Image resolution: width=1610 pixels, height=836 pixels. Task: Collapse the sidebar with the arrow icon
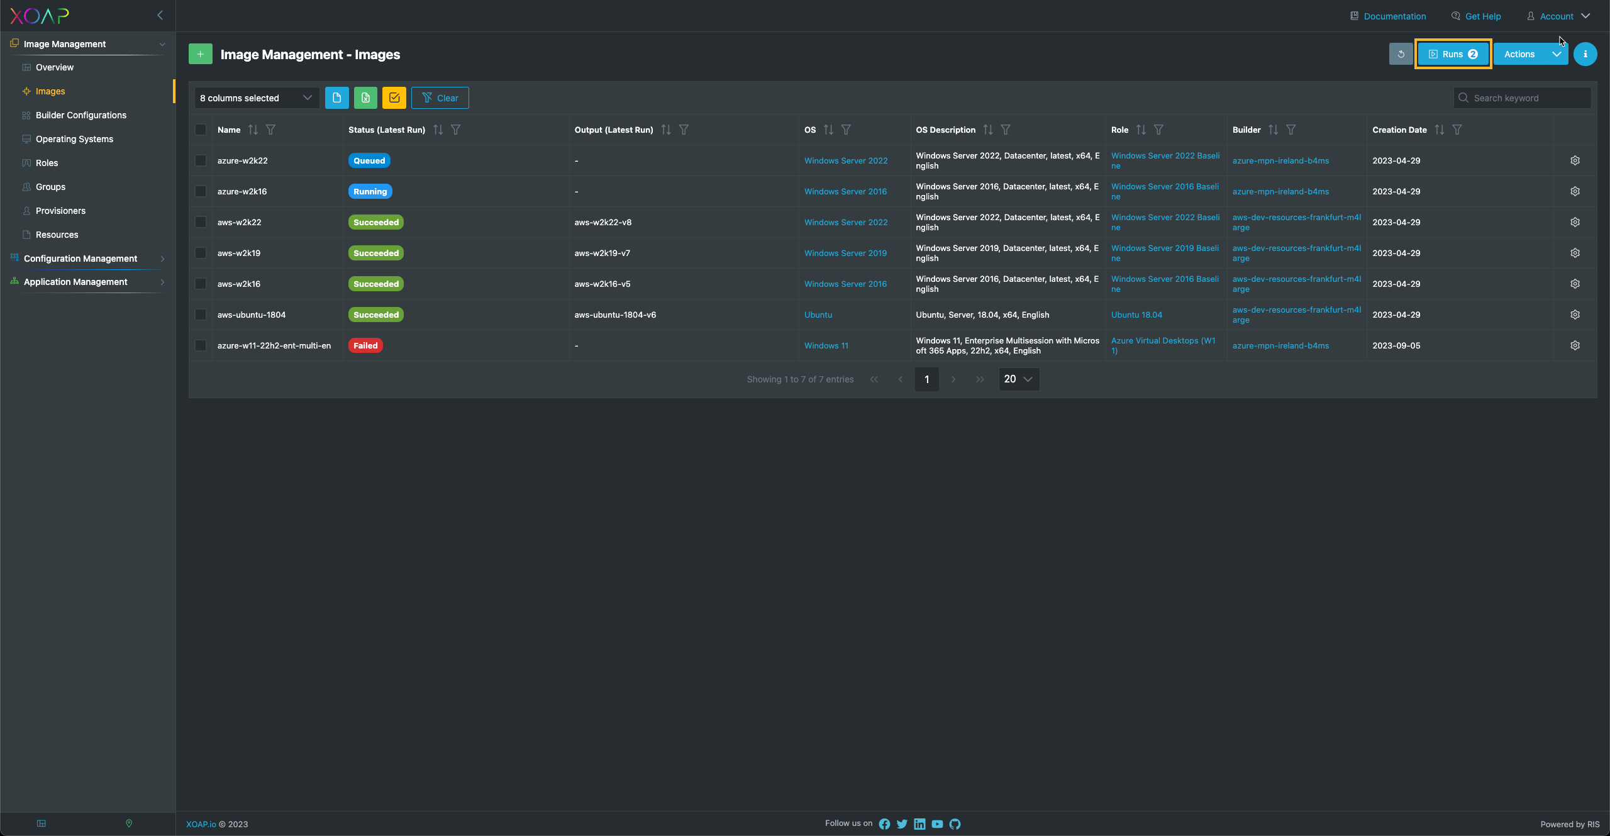[160, 15]
